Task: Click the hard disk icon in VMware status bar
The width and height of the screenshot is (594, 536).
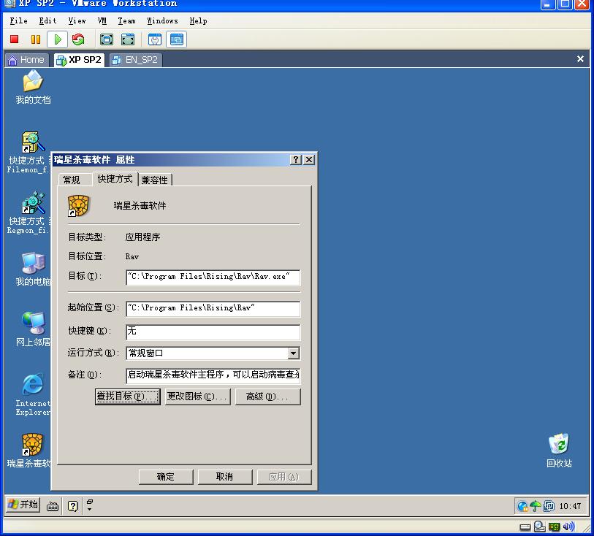Action: coord(525,527)
